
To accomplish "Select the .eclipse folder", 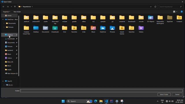I will coord(64,19).
